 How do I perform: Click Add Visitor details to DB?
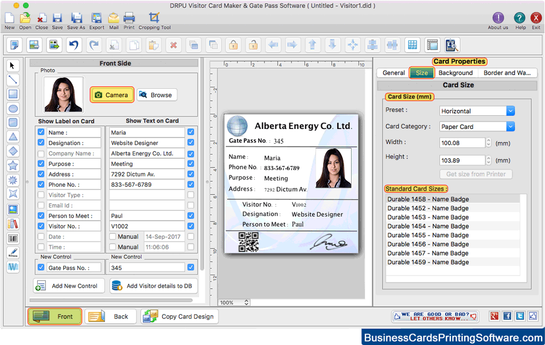coord(154,285)
